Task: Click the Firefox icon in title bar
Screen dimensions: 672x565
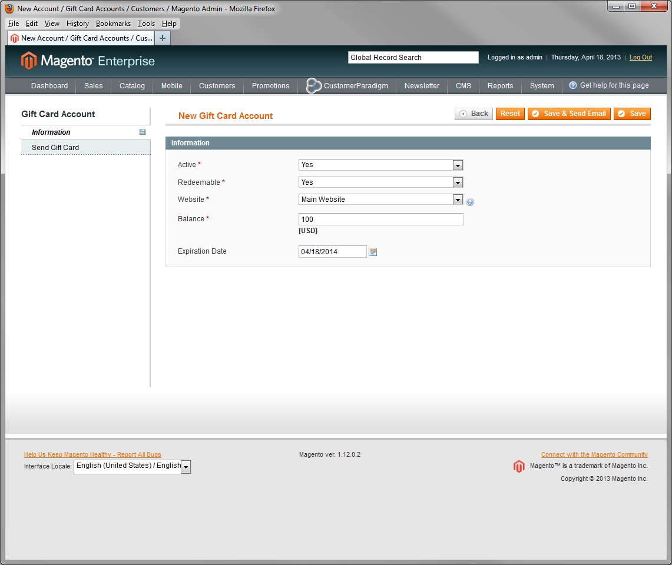Action: pos(9,9)
